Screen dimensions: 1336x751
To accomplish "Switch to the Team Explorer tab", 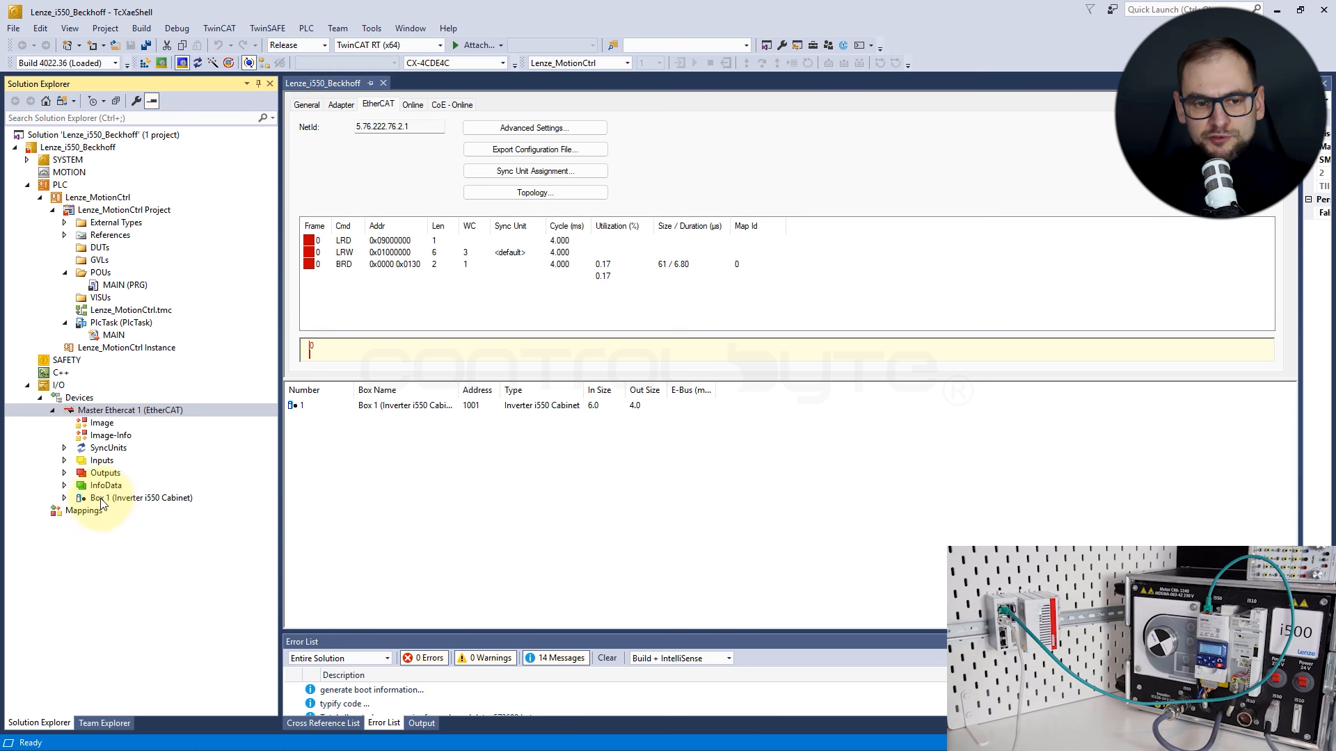I will [104, 723].
